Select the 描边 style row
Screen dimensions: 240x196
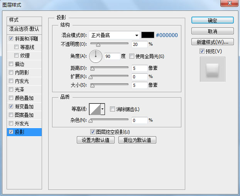tap(24, 64)
